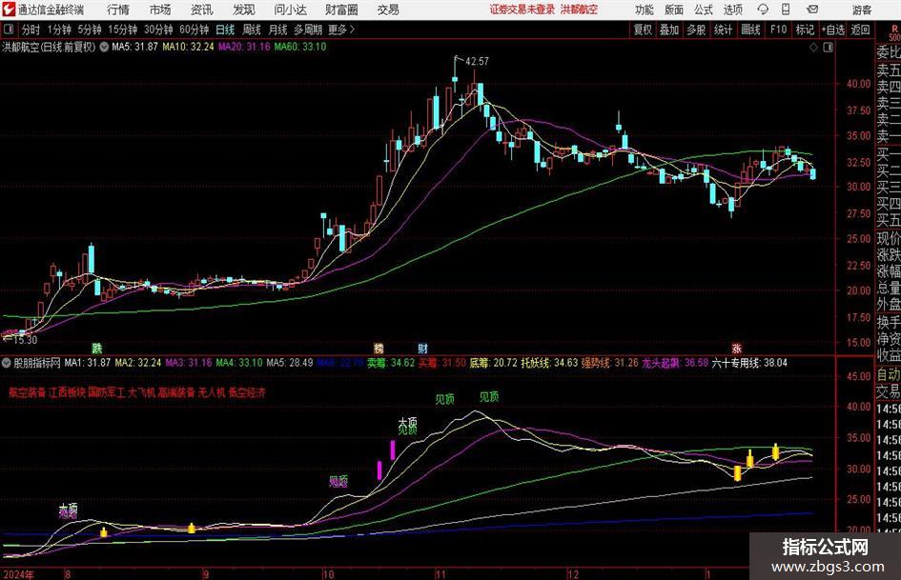Switch to the 5分钟 period tab
The width and height of the screenshot is (901, 580).
click(89, 30)
